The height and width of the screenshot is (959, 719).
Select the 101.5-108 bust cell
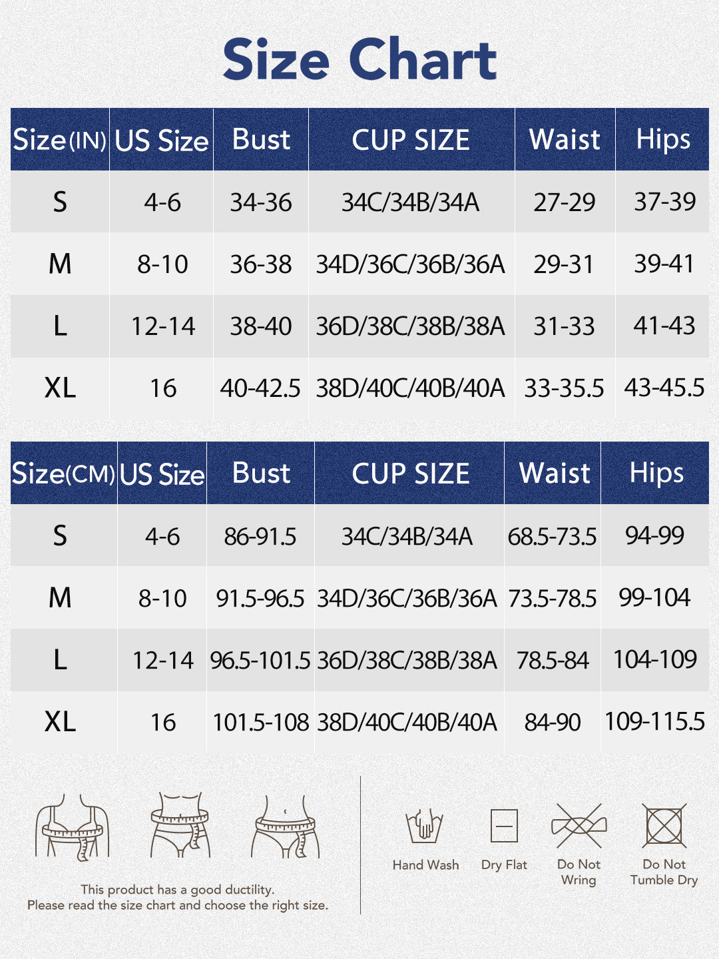(x=260, y=722)
